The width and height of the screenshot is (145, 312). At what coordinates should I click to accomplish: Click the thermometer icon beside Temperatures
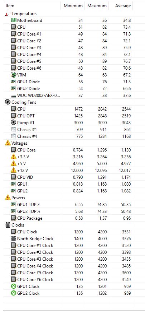point(8,14)
